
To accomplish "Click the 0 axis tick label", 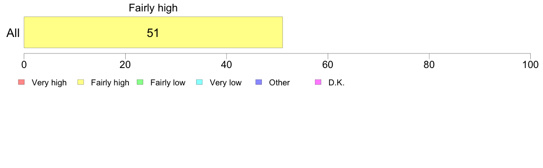I will [x=24, y=65].
